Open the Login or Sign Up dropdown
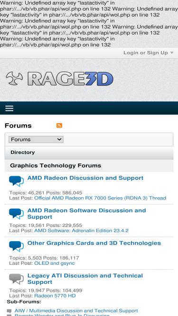The image size is (178, 316). click(x=148, y=53)
